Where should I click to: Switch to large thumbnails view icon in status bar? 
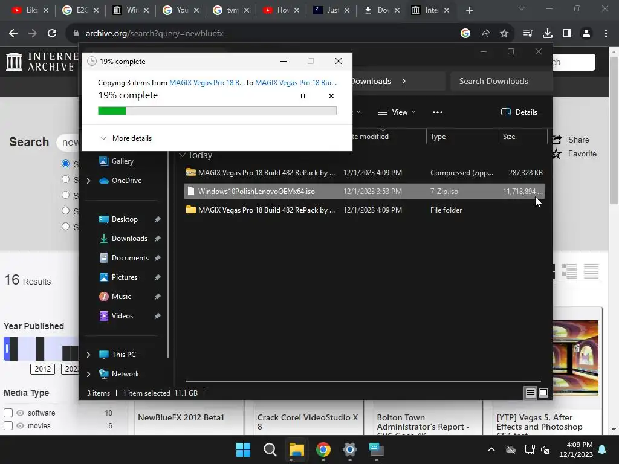click(x=543, y=393)
